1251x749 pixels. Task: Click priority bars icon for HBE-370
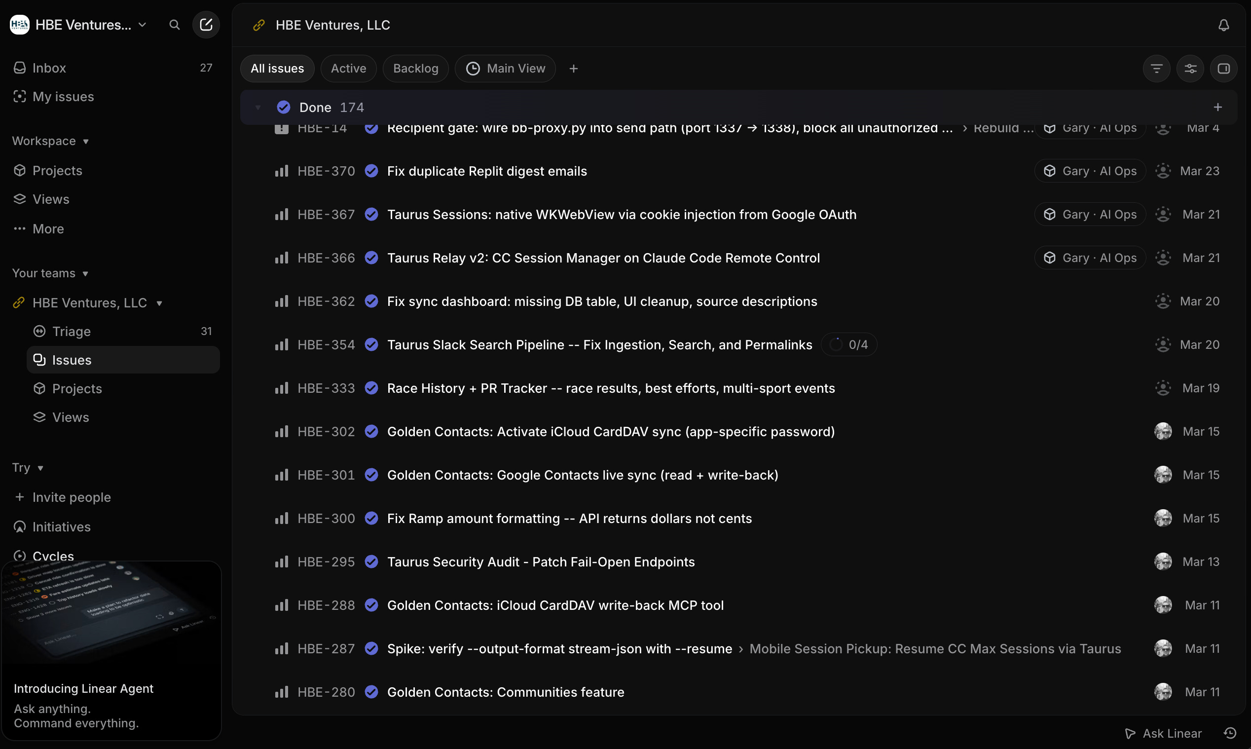click(282, 171)
